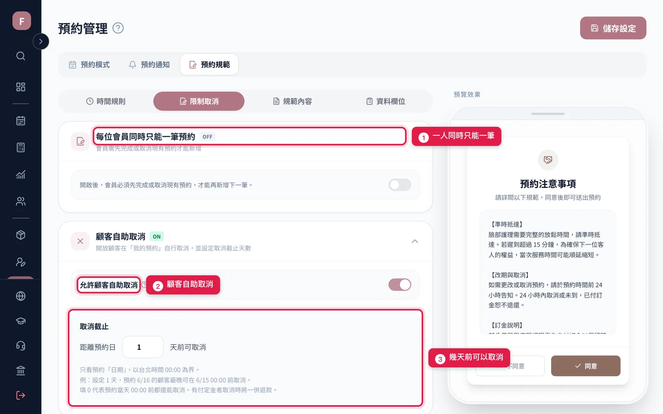Open the box package icon in sidebar
The width and height of the screenshot is (663, 414).
21,235
